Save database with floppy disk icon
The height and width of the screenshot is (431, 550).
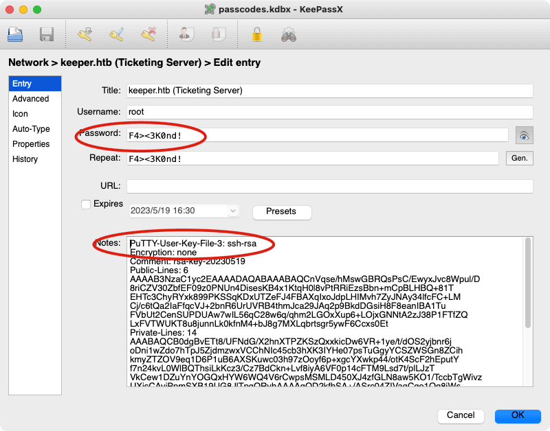coord(47,35)
